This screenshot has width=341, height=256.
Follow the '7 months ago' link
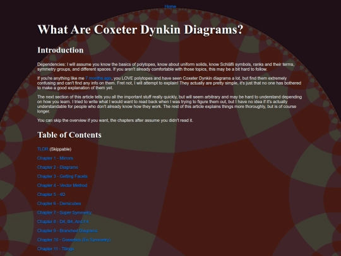pos(98,78)
